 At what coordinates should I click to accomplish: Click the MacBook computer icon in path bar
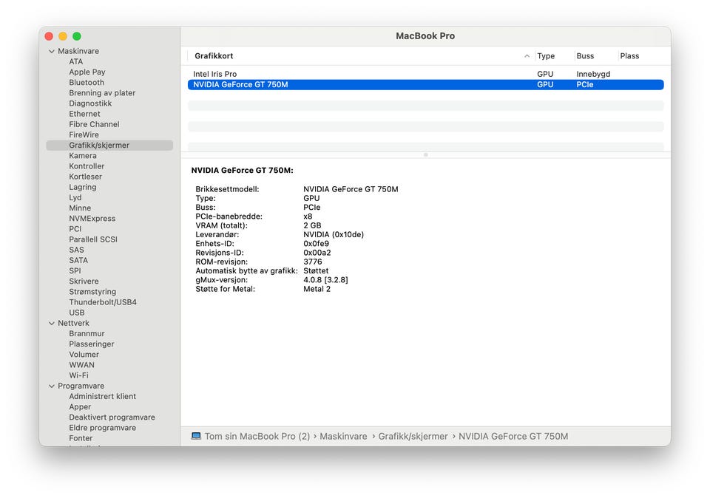pos(196,436)
